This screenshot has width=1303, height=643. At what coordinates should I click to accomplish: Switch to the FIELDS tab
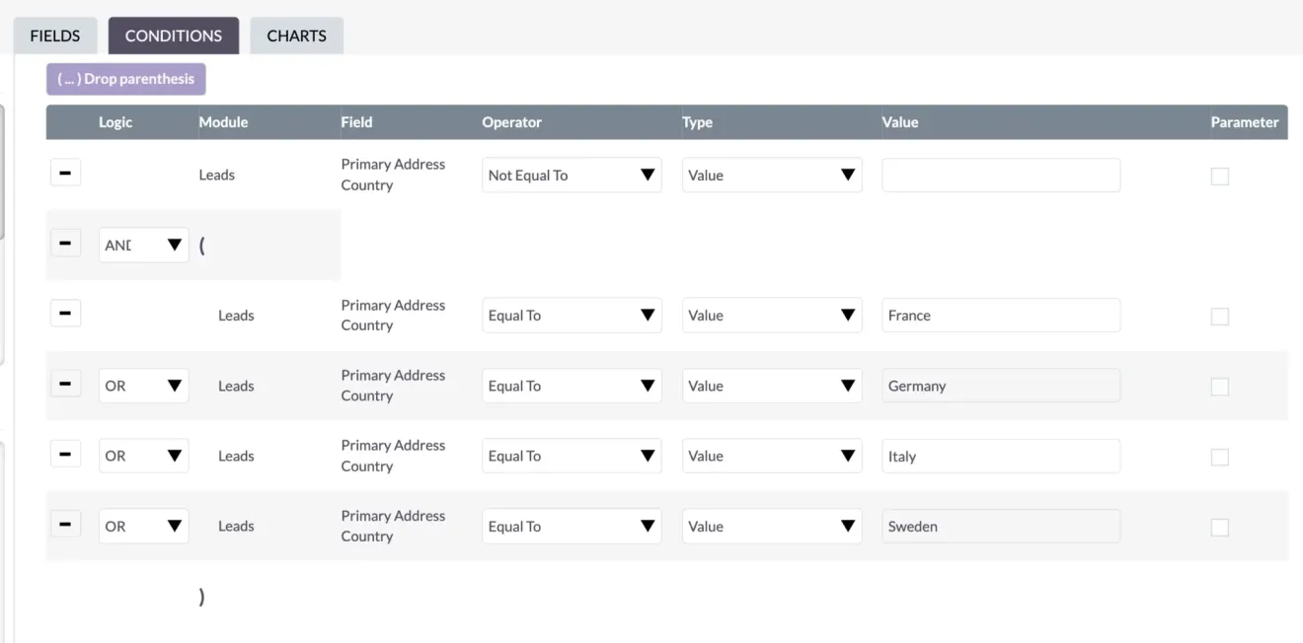point(54,35)
